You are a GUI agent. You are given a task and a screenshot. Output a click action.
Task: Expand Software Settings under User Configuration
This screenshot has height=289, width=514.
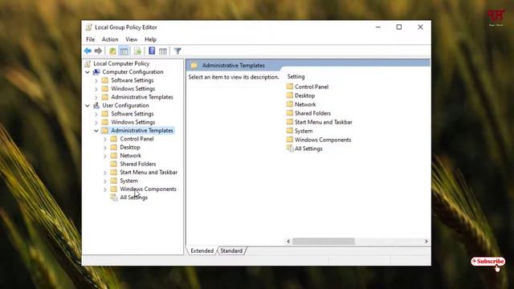coord(96,114)
